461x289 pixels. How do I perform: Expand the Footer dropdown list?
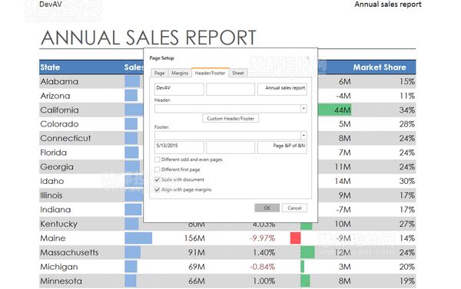303,135
